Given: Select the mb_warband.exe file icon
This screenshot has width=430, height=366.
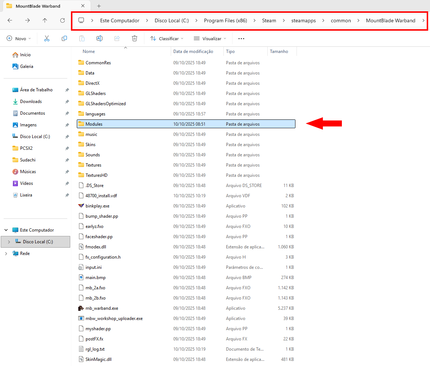Looking at the screenshot, I should [81, 308].
